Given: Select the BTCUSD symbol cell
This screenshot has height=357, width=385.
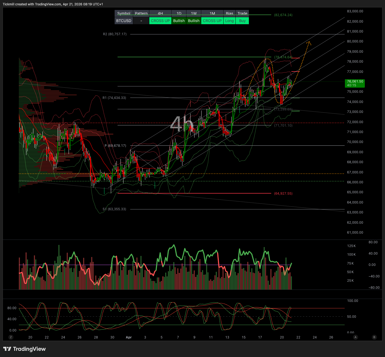Looking at the screenshot, I should (124, 21).
